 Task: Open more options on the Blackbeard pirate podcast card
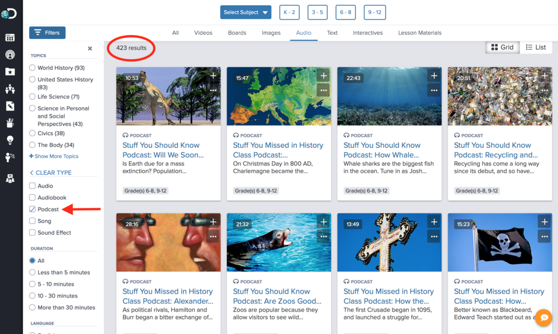tap(545, 236)
